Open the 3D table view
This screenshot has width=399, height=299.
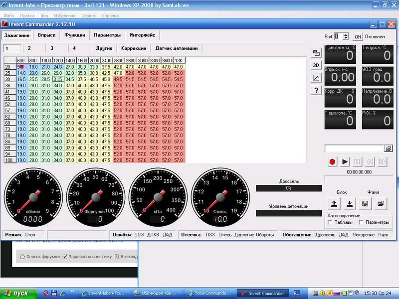tap(316, 65)
